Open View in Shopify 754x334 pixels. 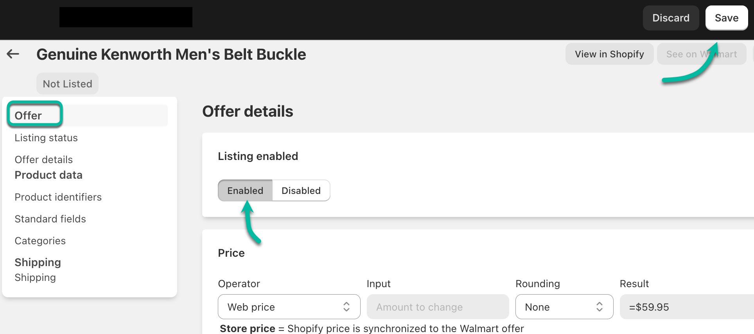609,54
